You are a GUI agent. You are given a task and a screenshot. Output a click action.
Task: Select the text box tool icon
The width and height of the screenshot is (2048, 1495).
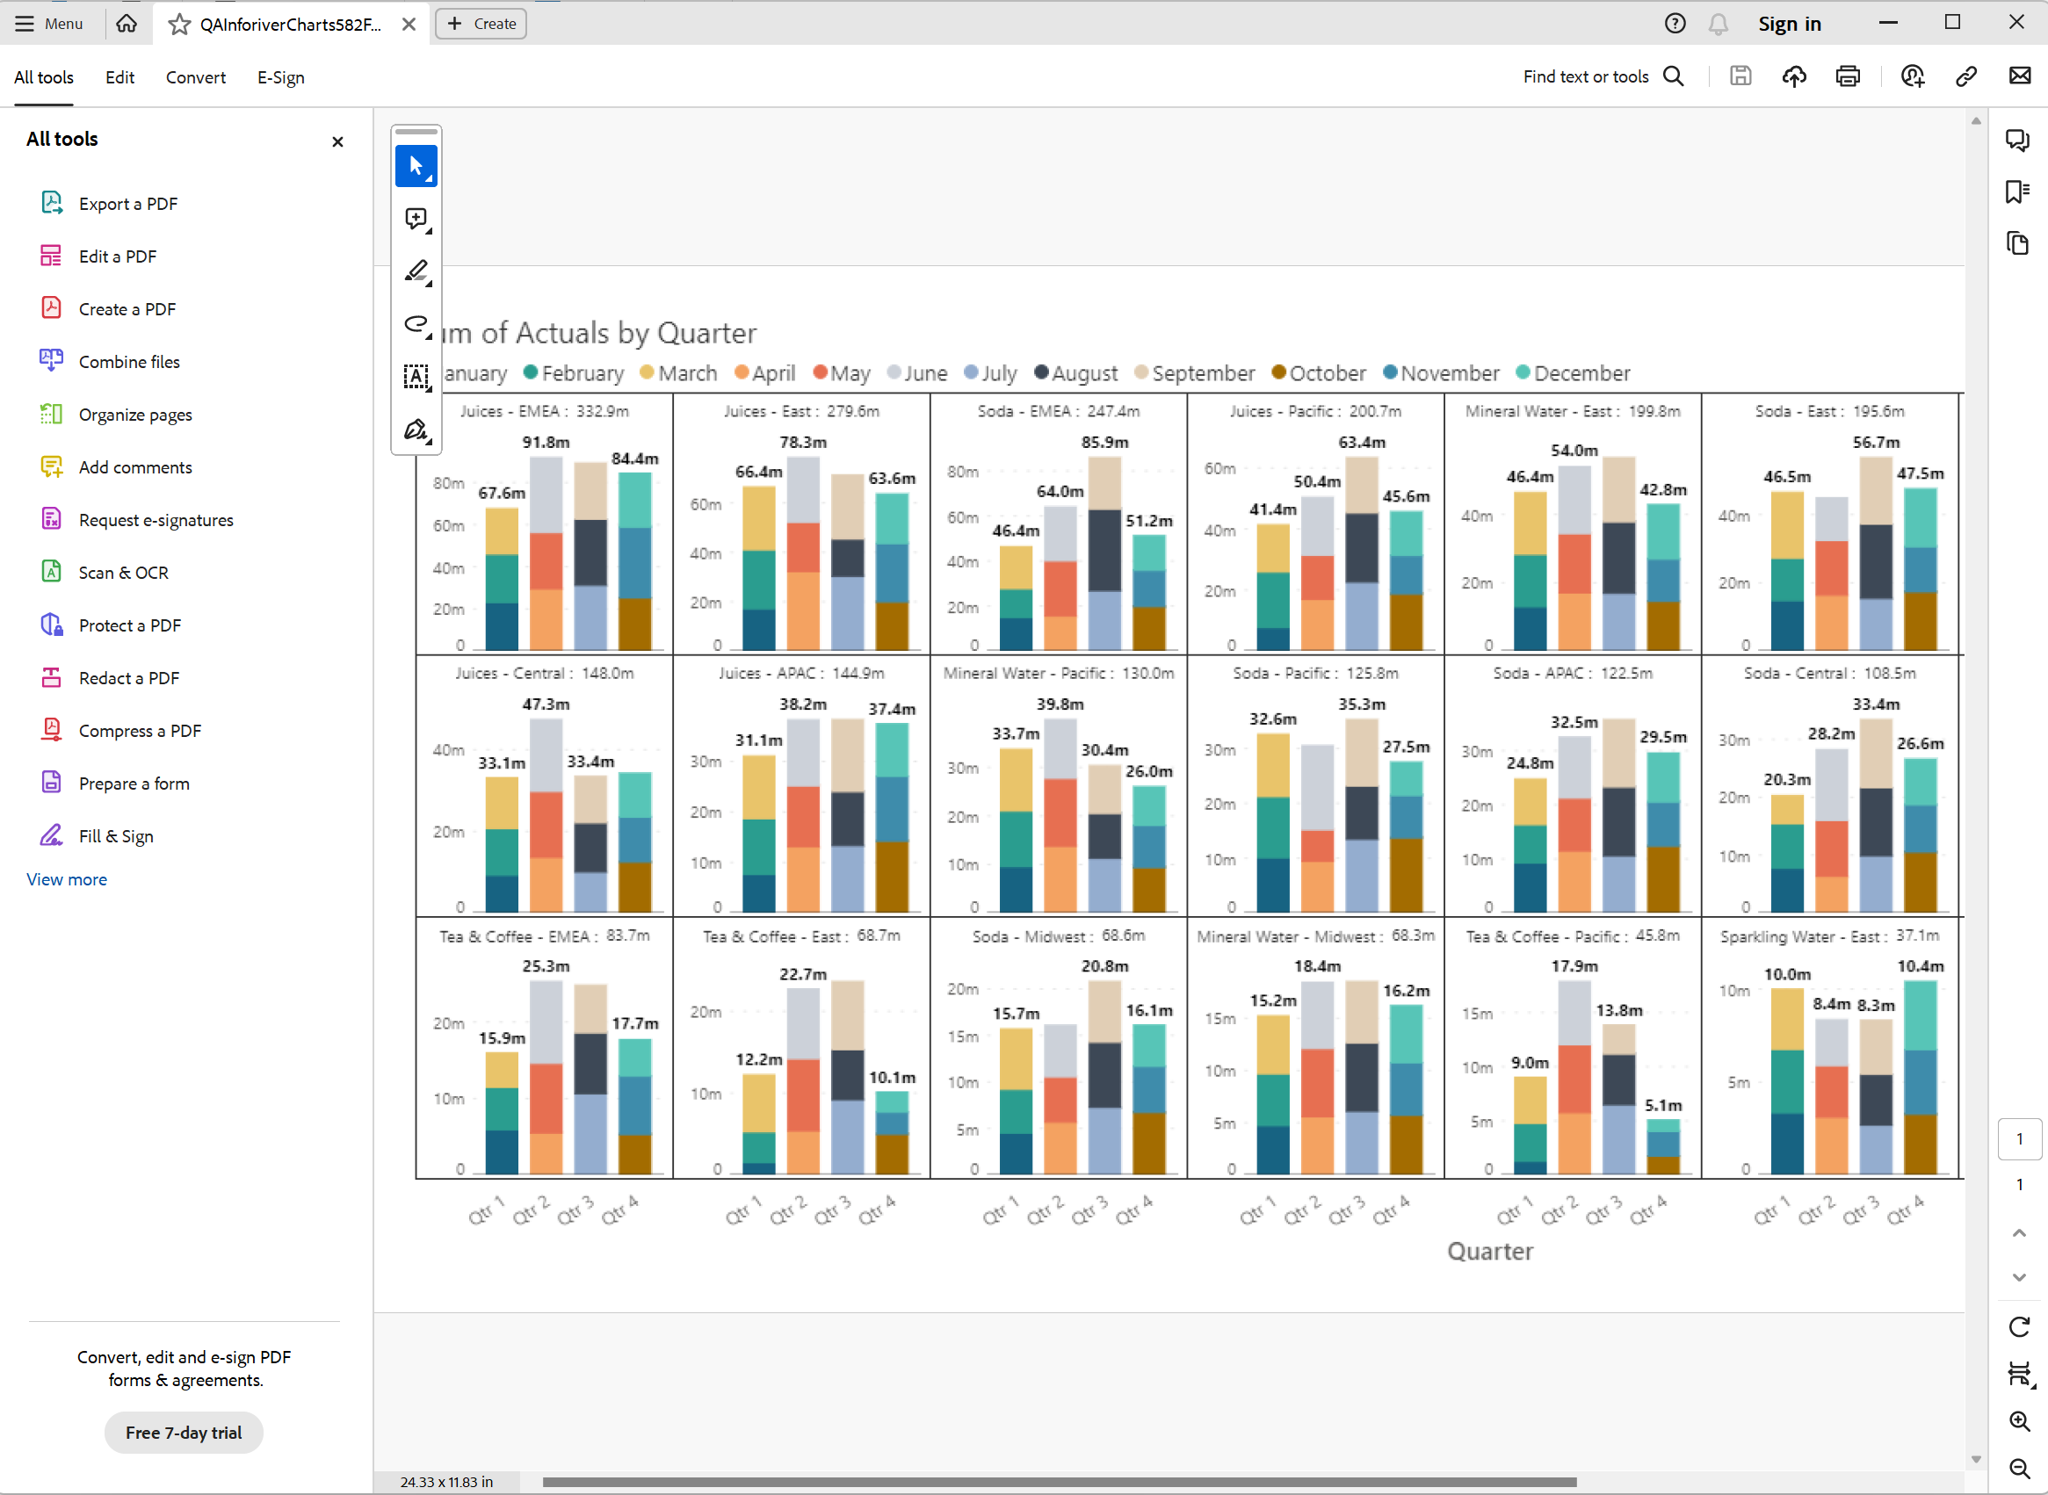pos(416,377)
